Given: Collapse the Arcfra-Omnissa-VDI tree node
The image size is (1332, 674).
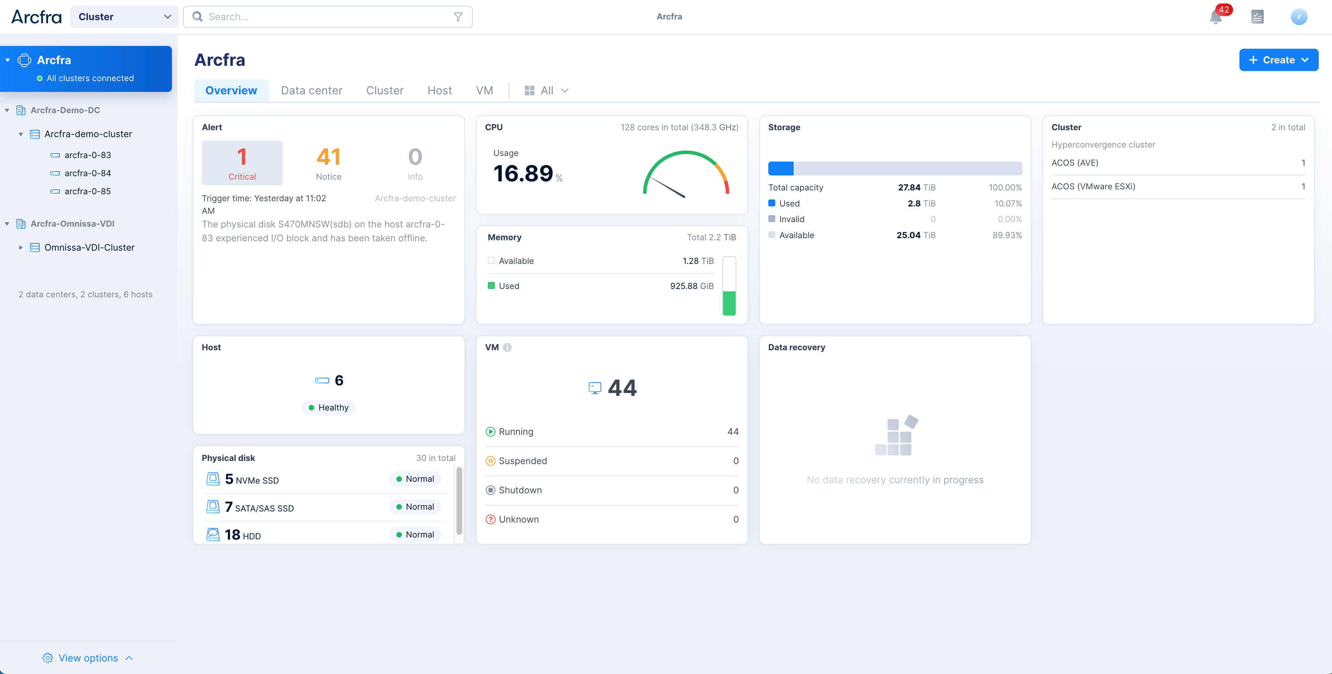Looking at the screenshot, I should [x=7, y=224].
